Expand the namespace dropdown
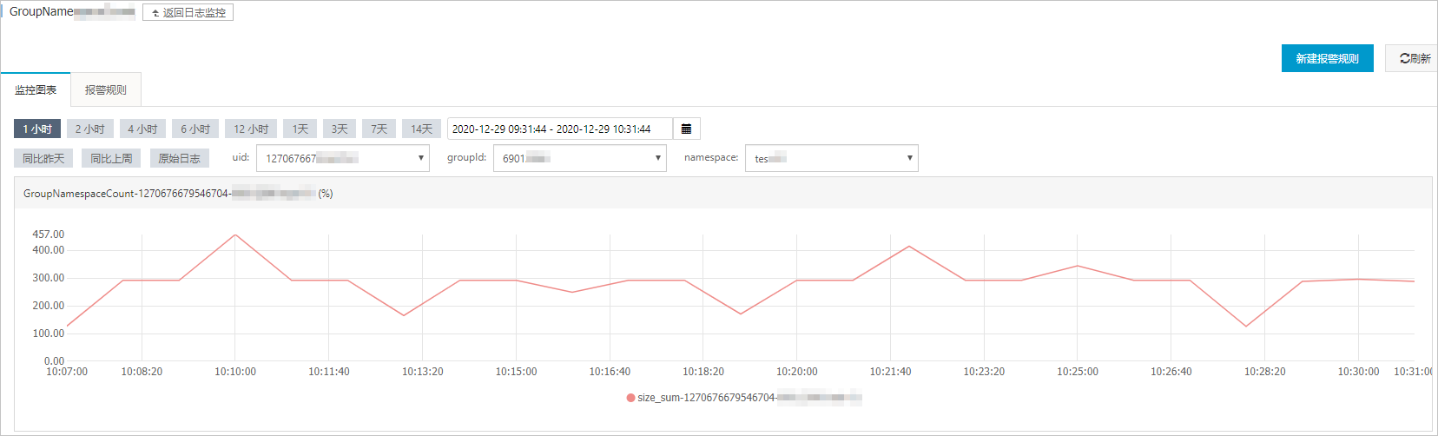This screenshot has height=436, width=1438. pyautogui.click(x=831, y=158)
